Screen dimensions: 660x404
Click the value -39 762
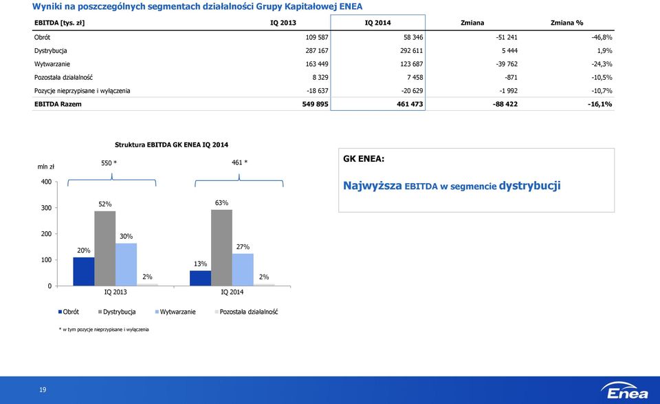click(x=507, y=64)
